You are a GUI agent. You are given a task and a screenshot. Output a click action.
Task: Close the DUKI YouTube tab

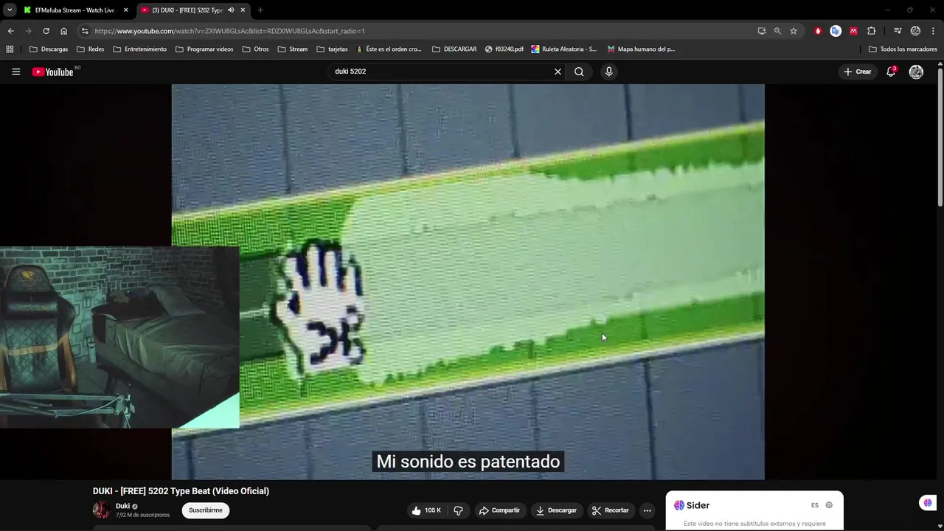click(x=243, y=10)
